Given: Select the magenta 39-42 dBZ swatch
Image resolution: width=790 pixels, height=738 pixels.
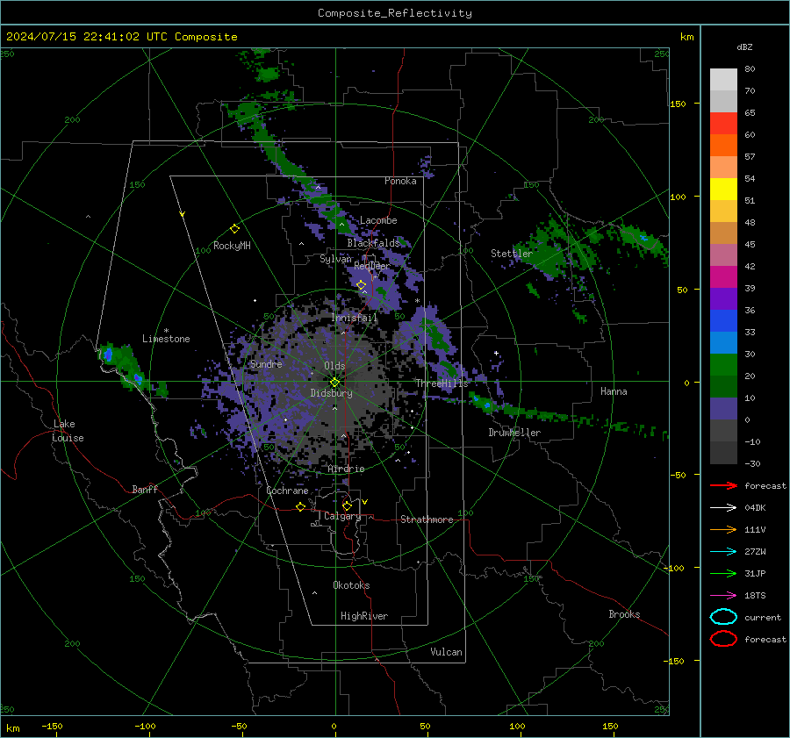Looking at the screenshot, I should pyautogui.click(x=723, y=277).
